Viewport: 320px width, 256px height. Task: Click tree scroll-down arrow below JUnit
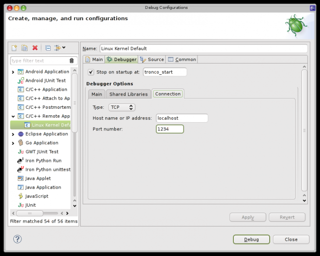pos(75,206)
